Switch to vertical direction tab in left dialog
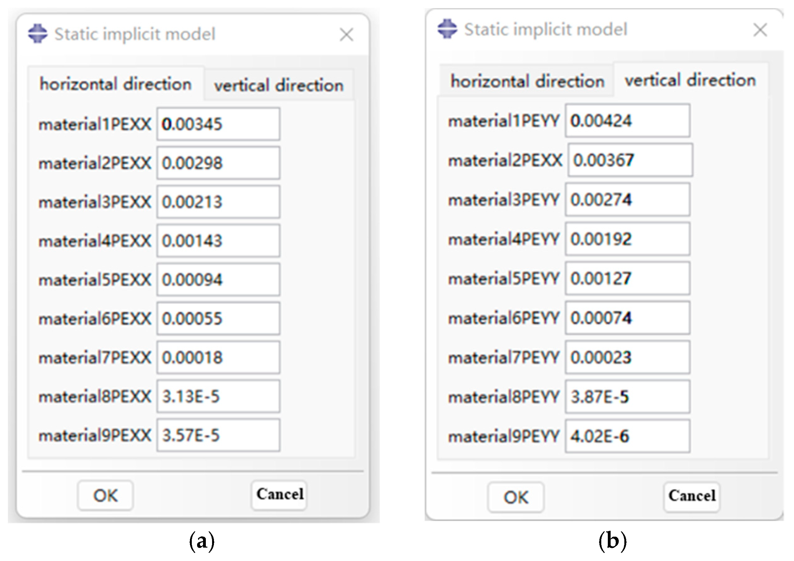Image resolution: width=794 pixels, height=561 pixels. click(278, 85)
